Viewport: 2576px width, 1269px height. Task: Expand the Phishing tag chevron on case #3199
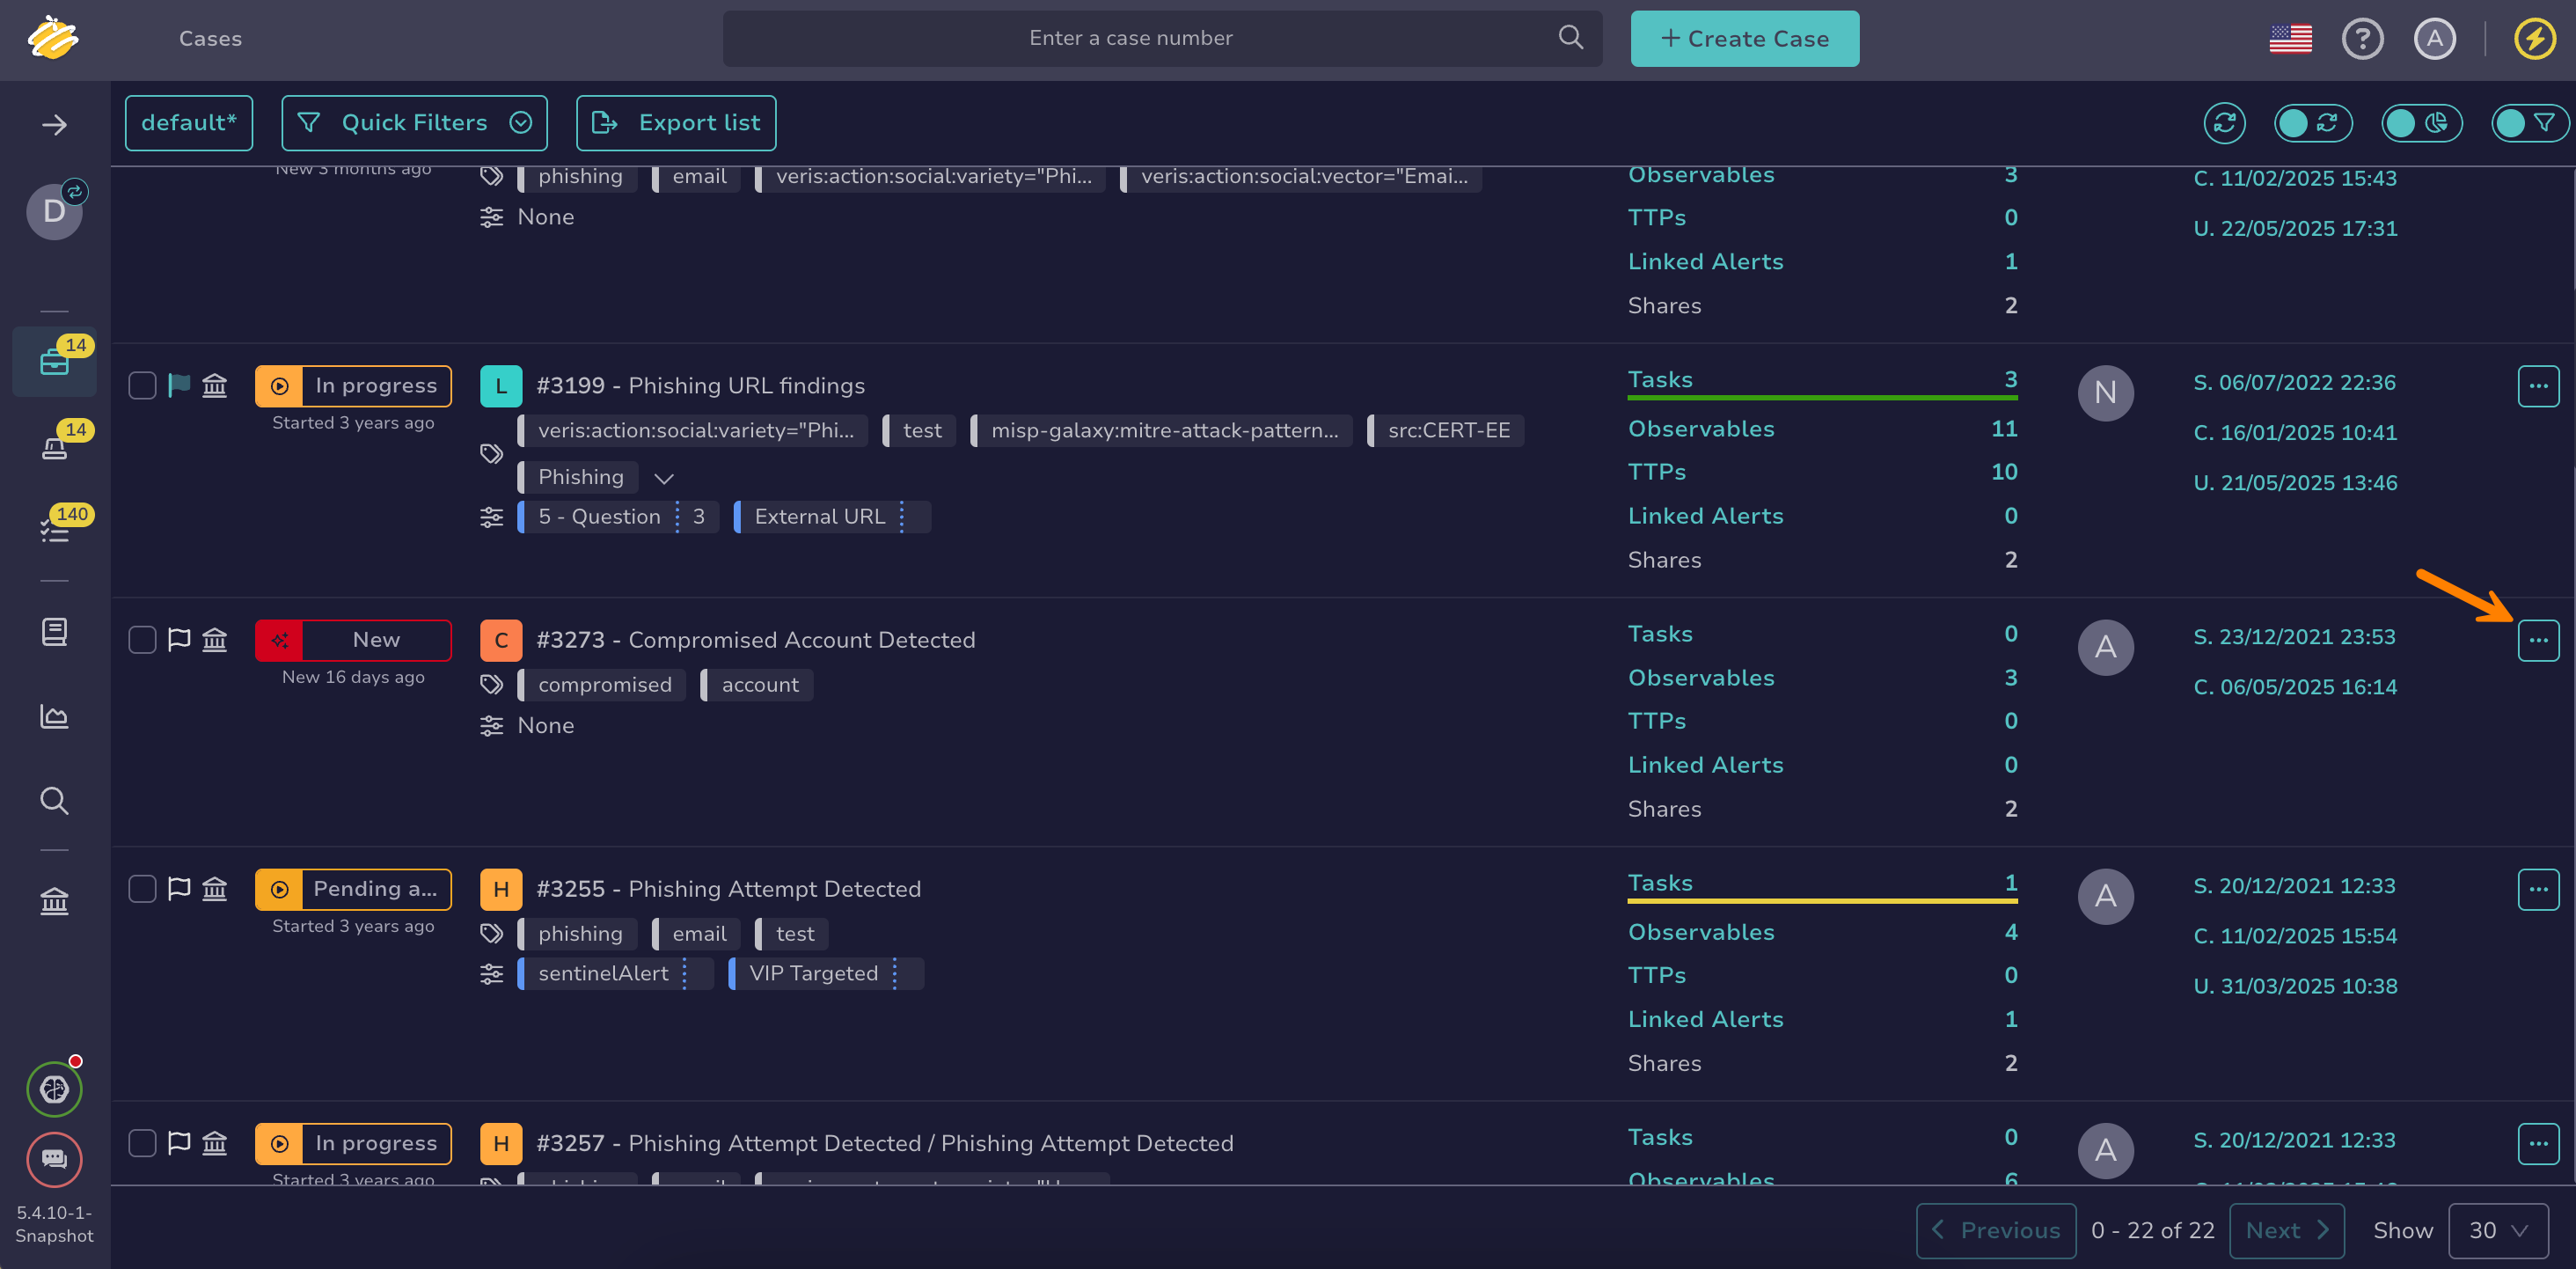pos(663,478)
